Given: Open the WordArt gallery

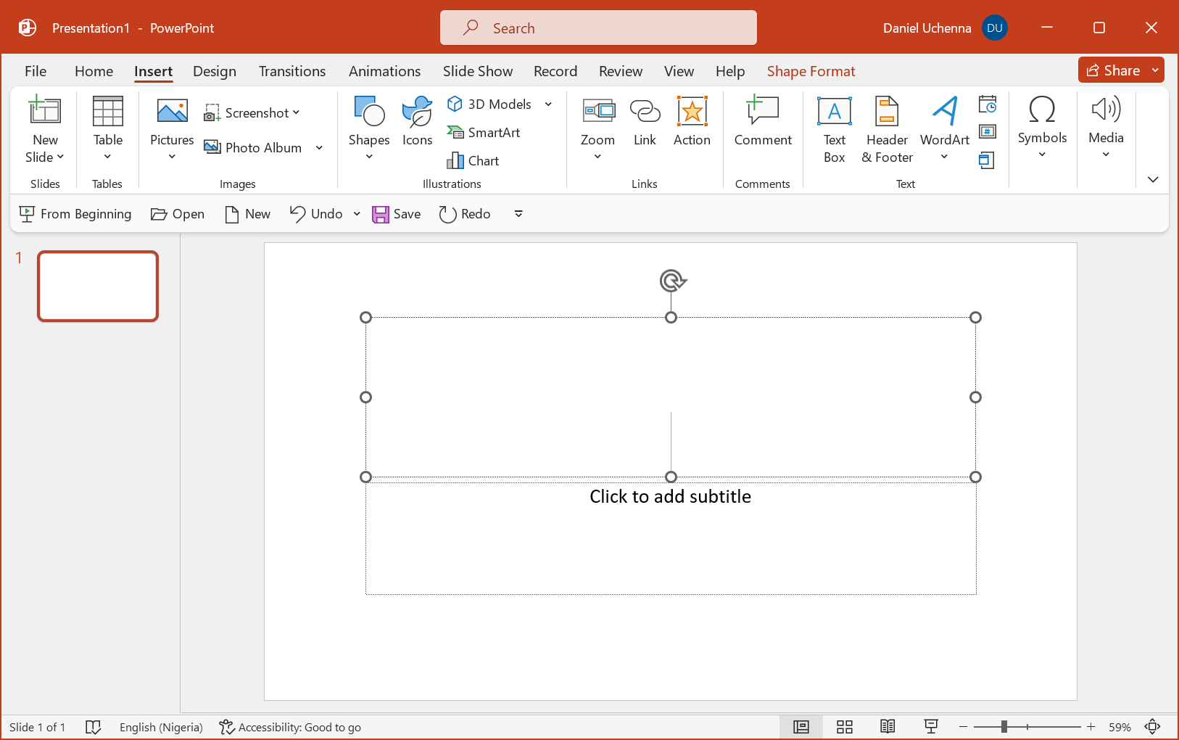Looking at the screenshot, I should pos(944,130).
